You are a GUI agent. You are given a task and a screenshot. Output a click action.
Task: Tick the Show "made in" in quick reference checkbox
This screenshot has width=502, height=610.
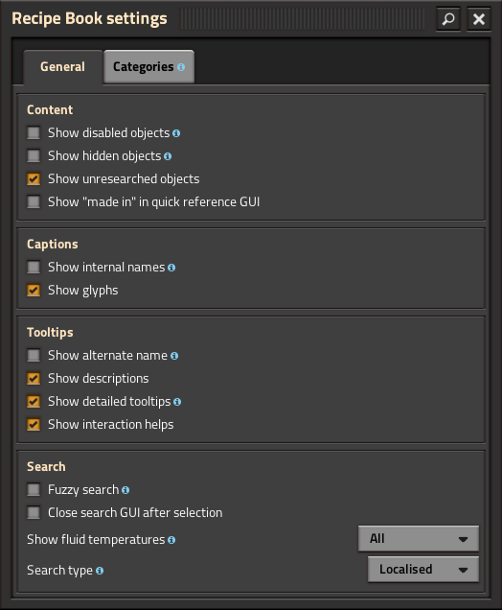(x=34, y=202)
